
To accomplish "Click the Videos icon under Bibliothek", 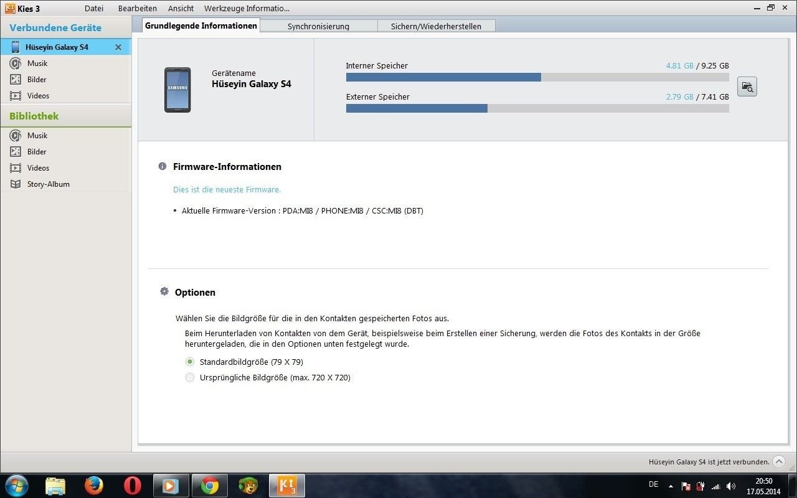I will 16,168.
